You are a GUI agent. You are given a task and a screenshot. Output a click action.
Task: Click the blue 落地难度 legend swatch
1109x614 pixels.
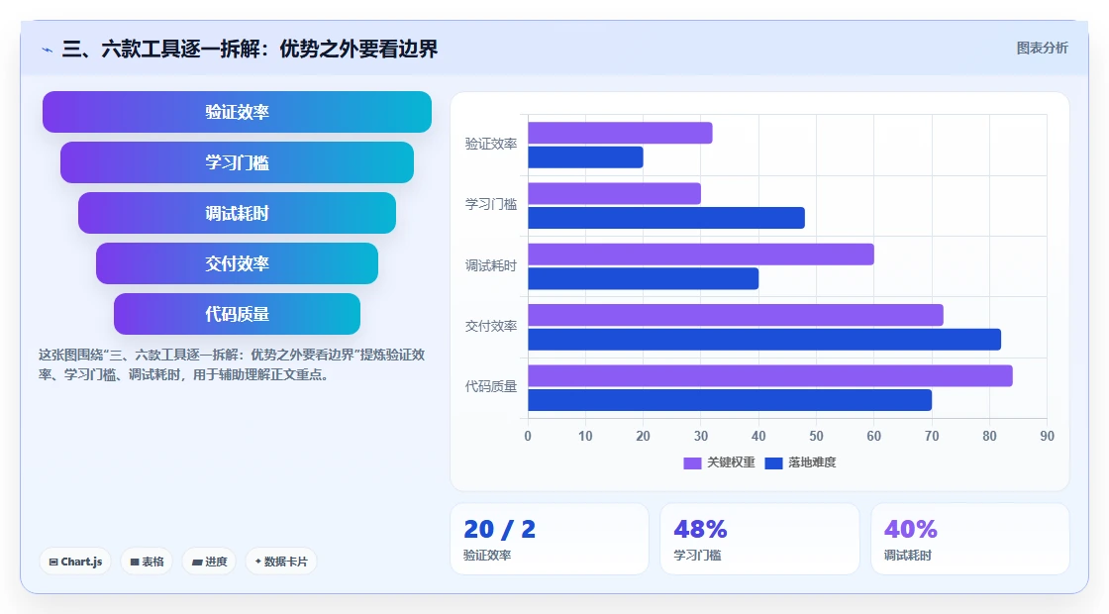[x=773, y=463]
